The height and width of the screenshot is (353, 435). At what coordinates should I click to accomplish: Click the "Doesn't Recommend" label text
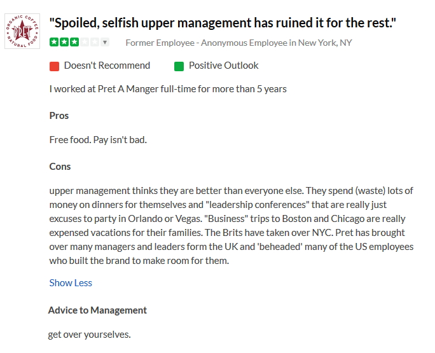(x=107, y=65)
